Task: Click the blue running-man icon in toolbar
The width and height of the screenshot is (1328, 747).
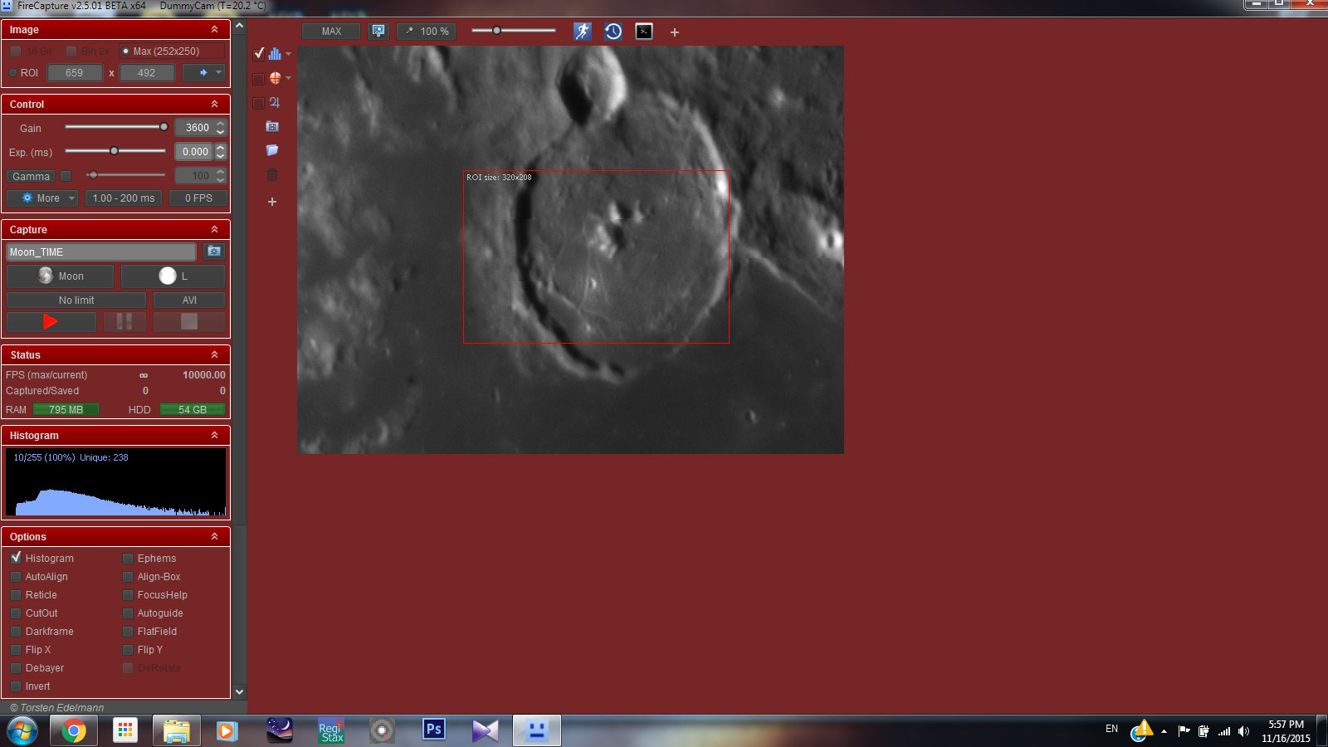Action: 583,32
